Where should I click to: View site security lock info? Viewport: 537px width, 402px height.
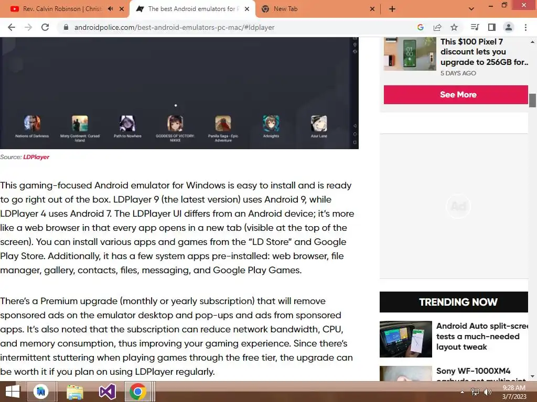click(x=66, y=27)
